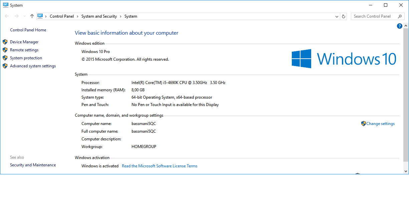The image size is (409, 216).
Task: Click the shield icon beside Device Manager
Action: click(5, 42)
